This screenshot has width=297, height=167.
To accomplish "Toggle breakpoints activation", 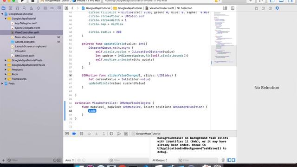I will point(74,134).
